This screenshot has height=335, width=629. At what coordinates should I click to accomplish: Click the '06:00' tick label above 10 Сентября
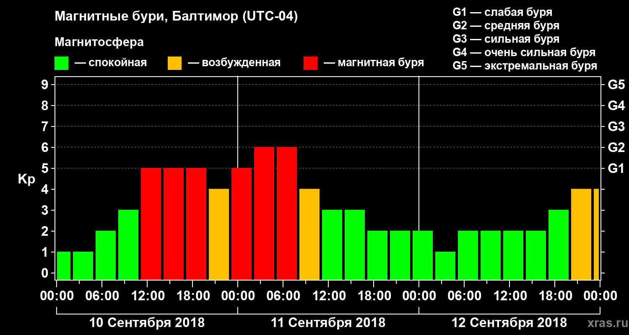click(x=102, y=296)
